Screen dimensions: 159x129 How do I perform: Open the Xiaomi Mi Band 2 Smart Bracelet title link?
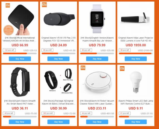tap(59, 102)
